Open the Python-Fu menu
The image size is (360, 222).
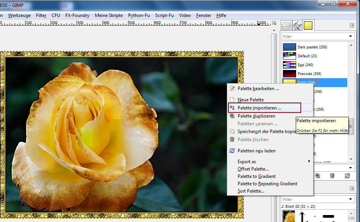click(139, 15)
